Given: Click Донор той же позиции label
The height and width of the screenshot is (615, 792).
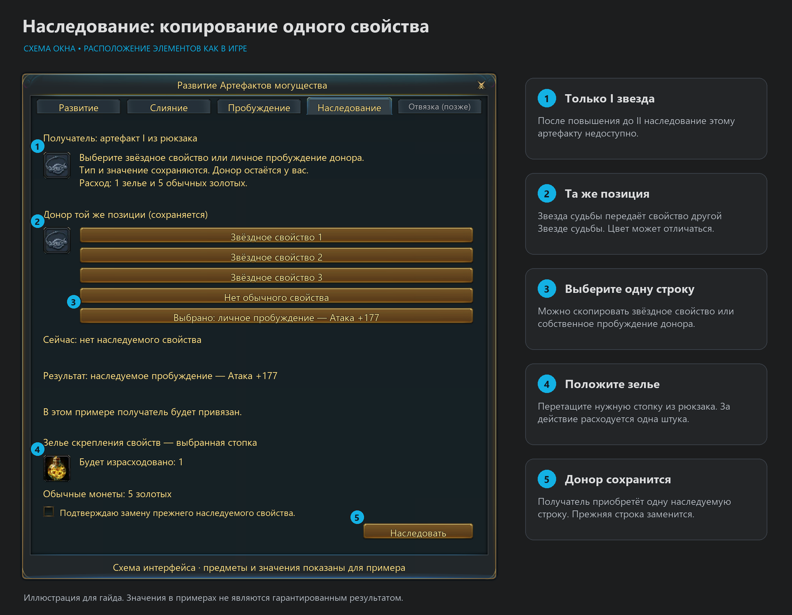Looking at the screenshot, I should (x=125, y=214).
